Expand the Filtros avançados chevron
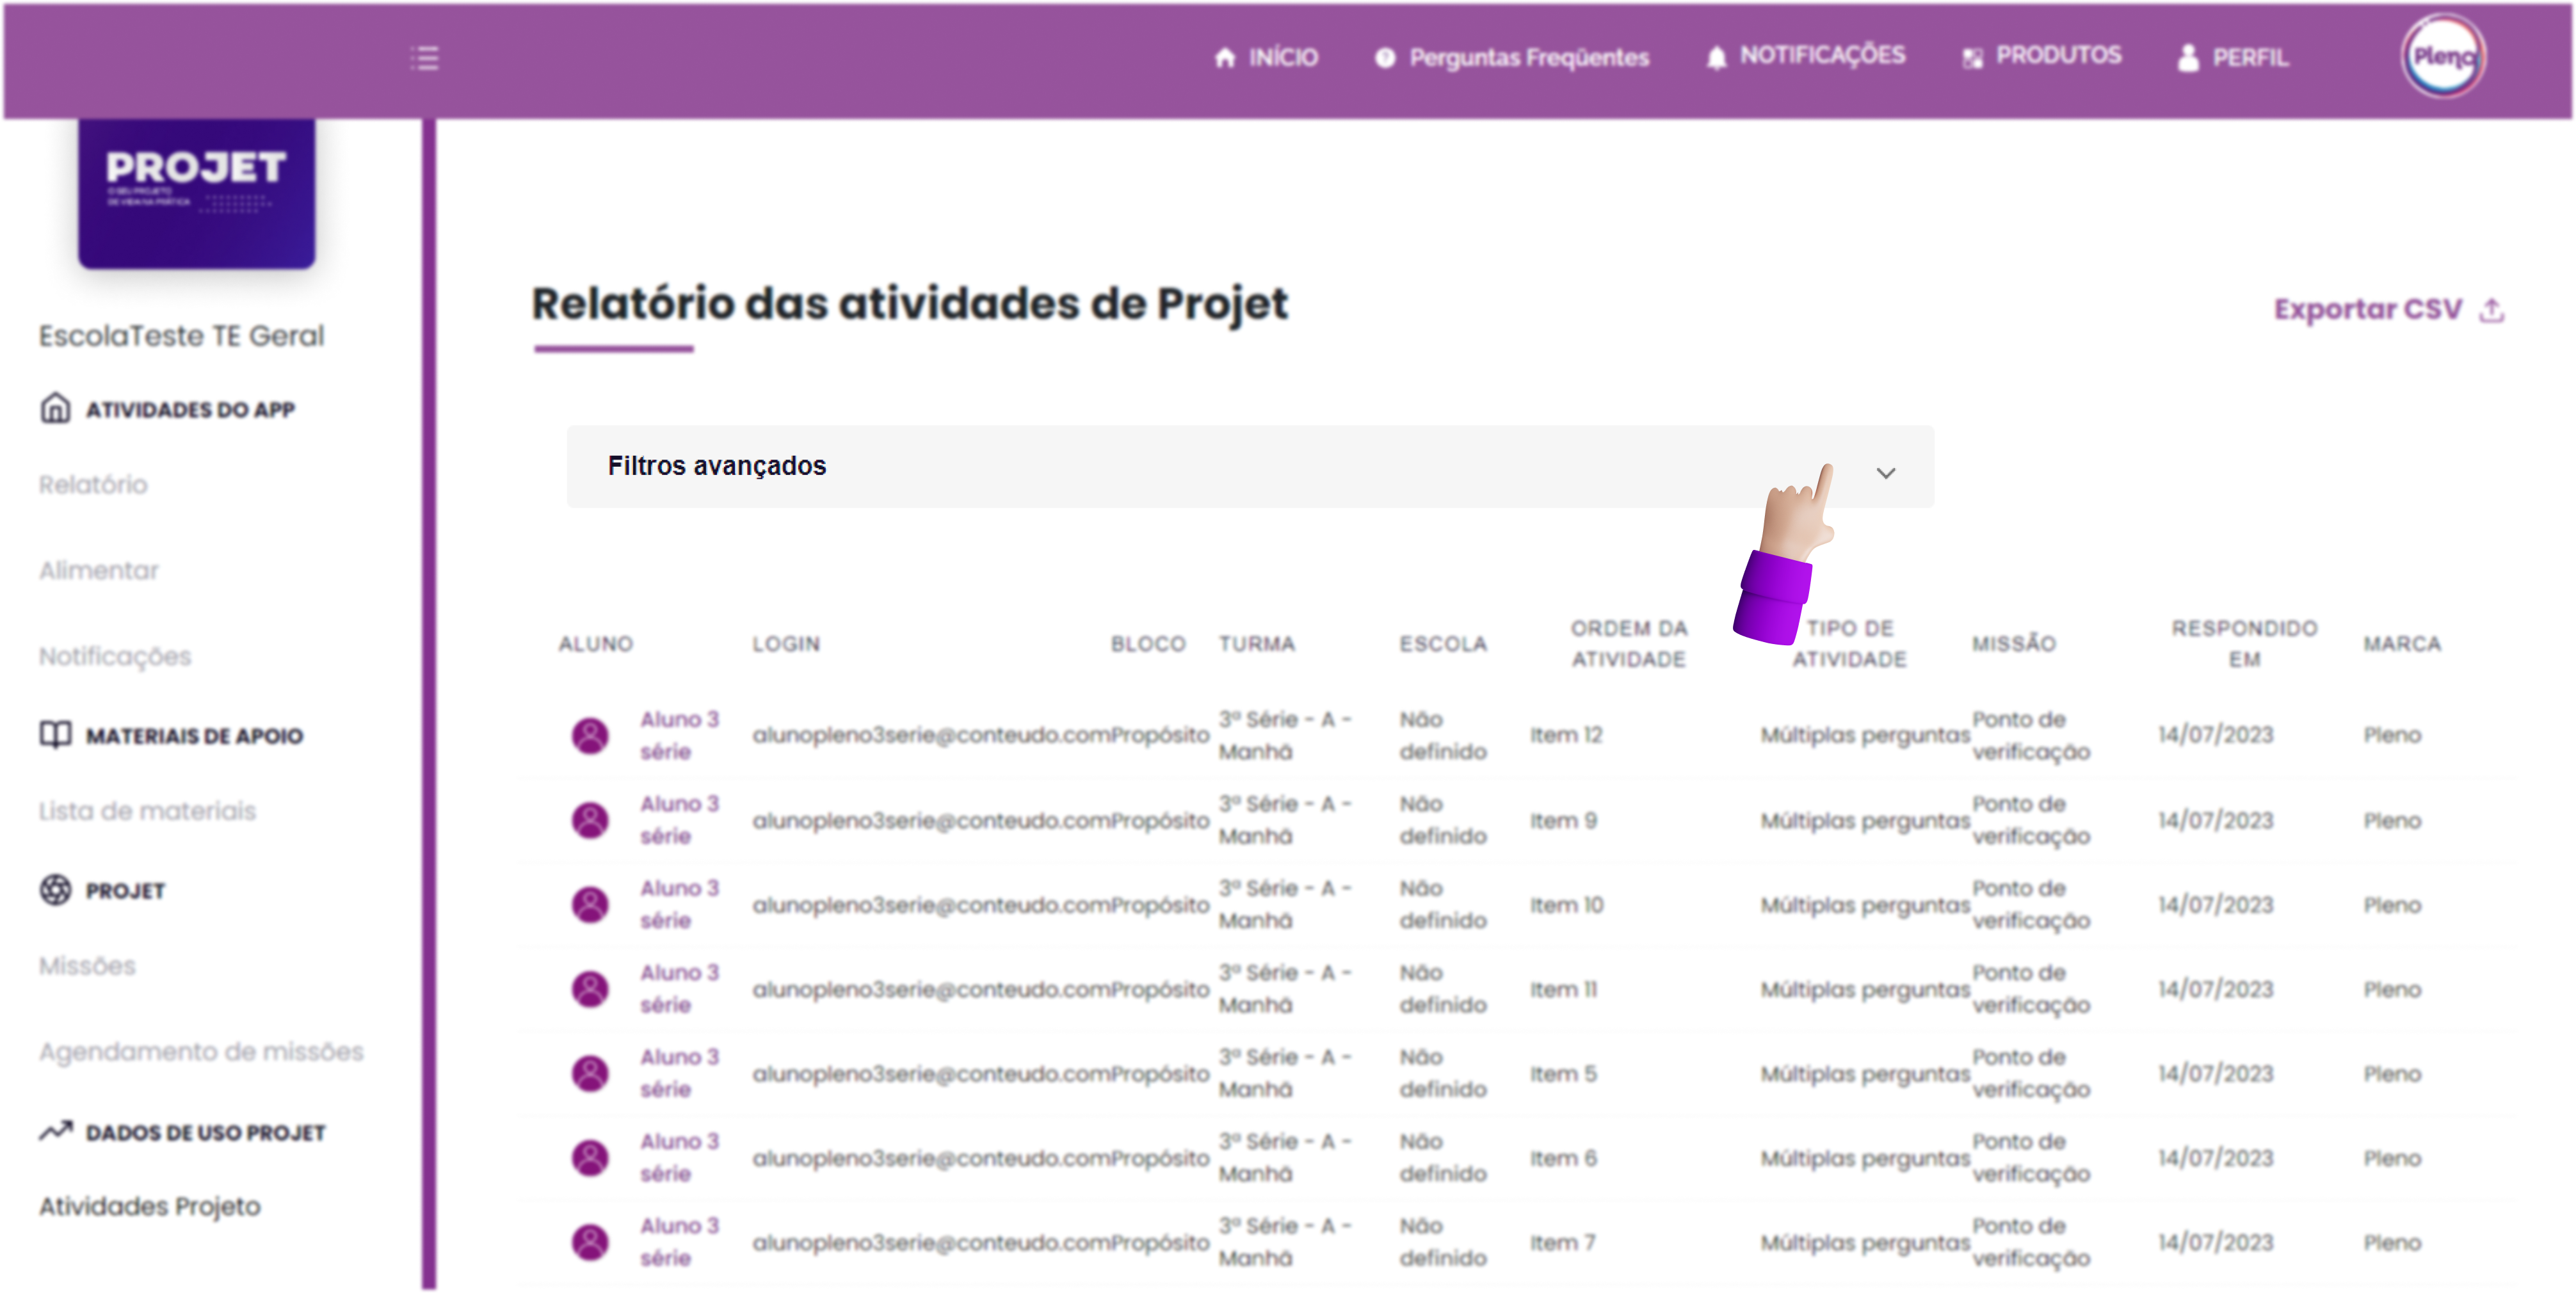Viewport: 2576px width, 1304px height. pyautogui.click(x=1885, y=473)
